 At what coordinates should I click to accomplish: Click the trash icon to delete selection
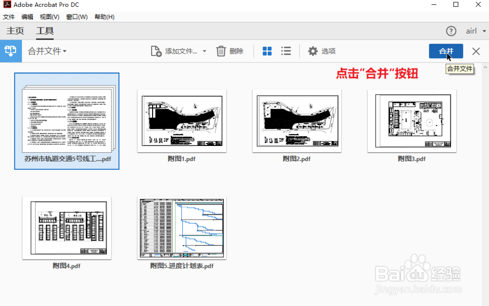click(x=221, y=51)
